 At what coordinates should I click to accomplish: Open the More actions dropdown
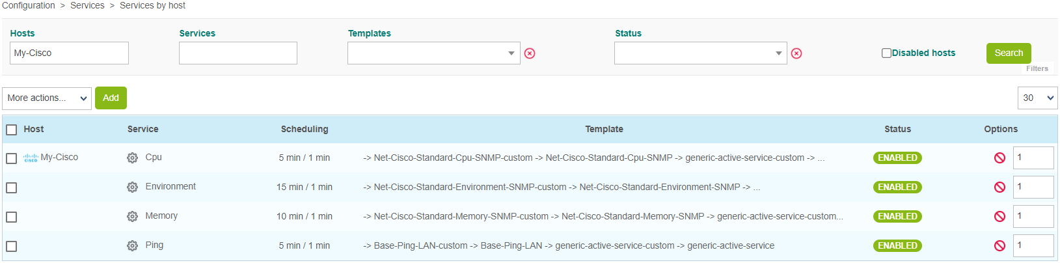pyautogui.click(x=47, y=98)
